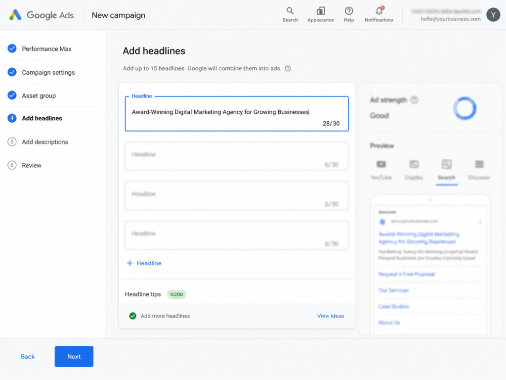The width and height of the screenshot is (506, 380).
Task: Click help icon beside headlines description
Action: tap(288, 68)
